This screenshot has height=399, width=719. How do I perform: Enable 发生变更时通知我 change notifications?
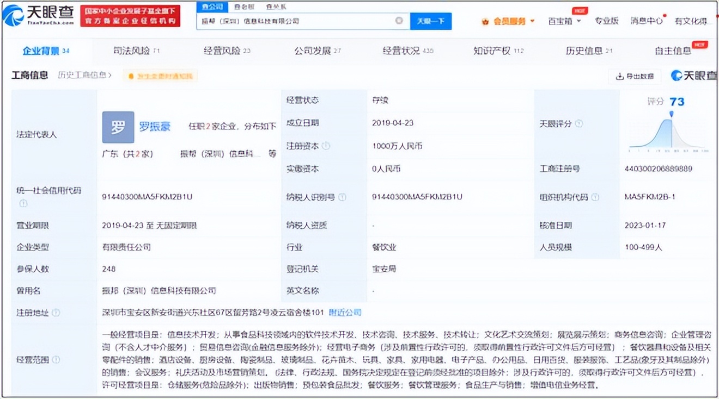pyautogui.click(x=161, y=76)
